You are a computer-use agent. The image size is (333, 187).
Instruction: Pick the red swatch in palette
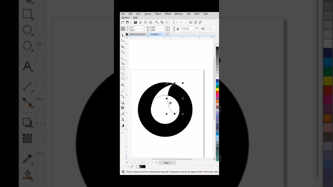[x=217, y=93]
